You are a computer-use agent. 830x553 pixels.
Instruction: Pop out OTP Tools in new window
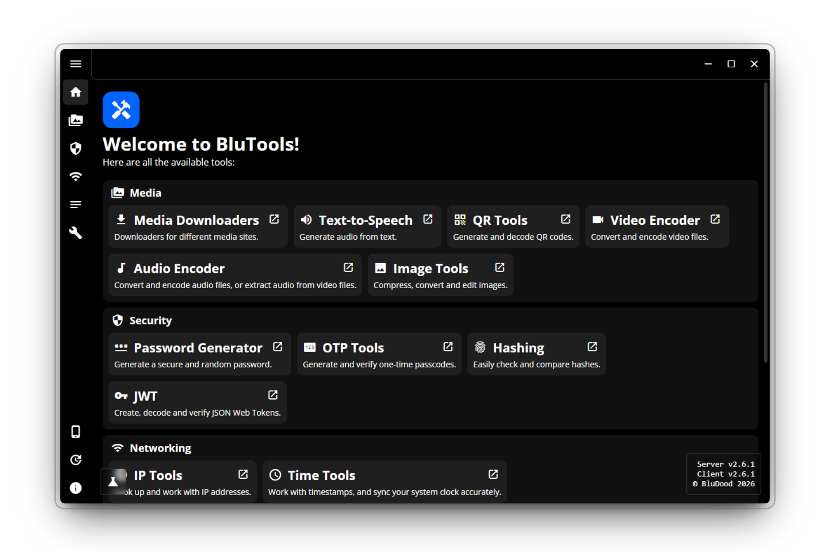448,346
